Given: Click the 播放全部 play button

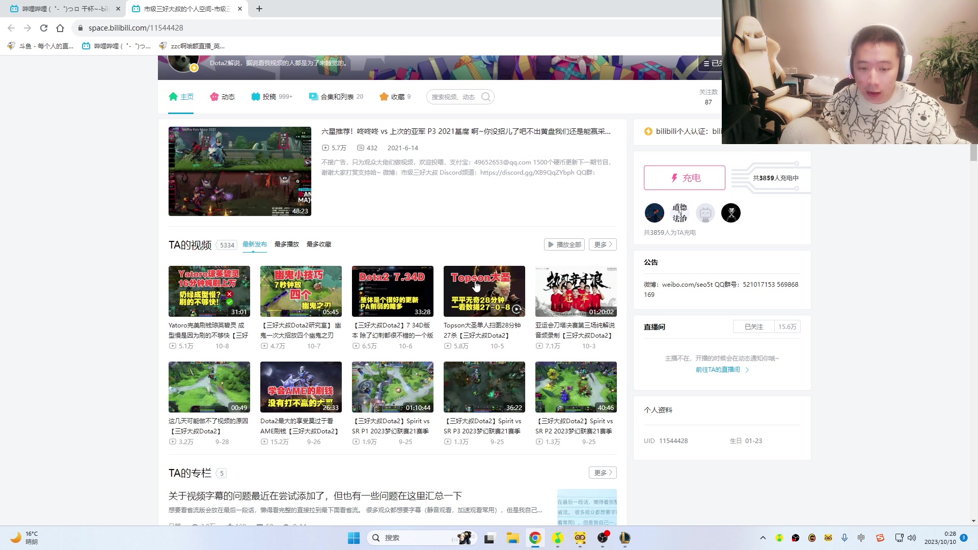Looking at the screenshot, I should (x=564, y=244).
